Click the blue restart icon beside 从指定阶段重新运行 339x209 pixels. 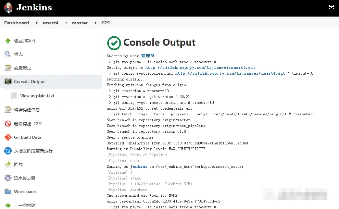coord(8,151)
